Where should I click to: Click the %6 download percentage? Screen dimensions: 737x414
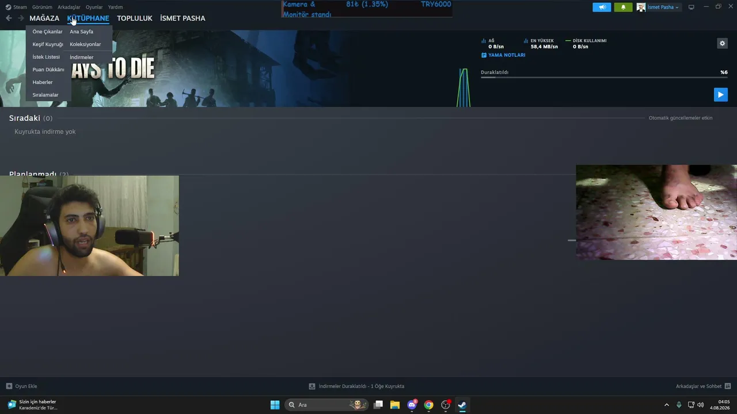724,72
